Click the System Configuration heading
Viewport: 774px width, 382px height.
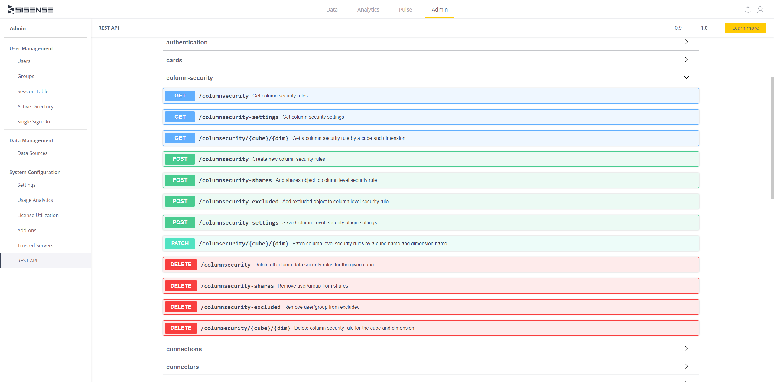coord(35,172)
